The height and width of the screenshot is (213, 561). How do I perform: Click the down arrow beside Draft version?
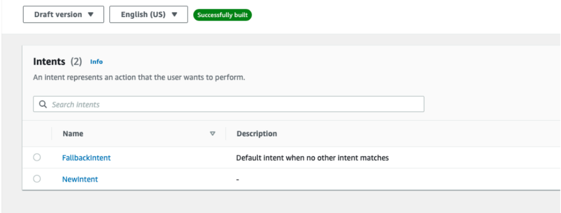click(91, 15)
